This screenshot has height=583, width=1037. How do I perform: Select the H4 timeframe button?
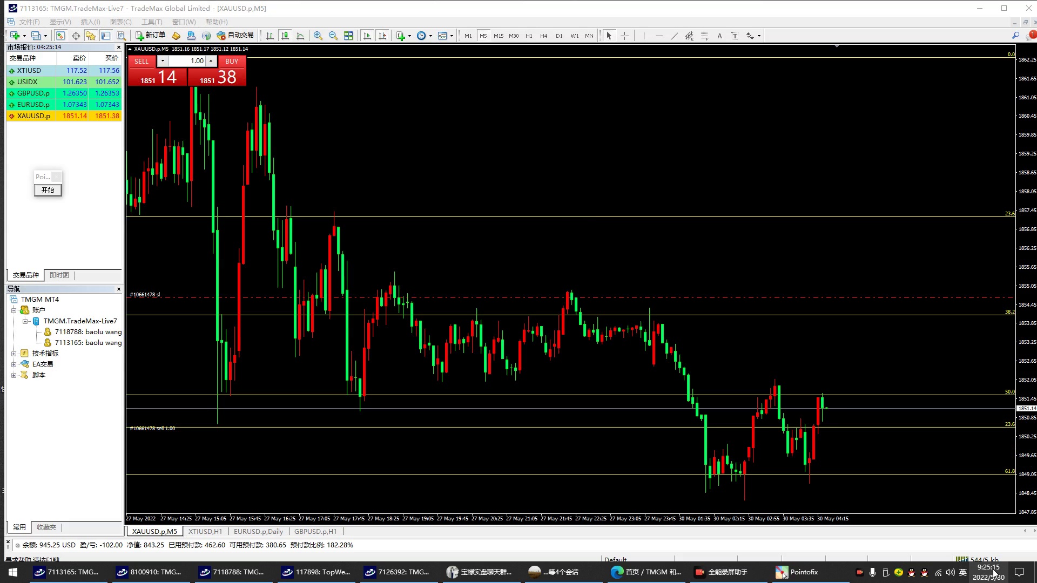click(x=543, y=36)
